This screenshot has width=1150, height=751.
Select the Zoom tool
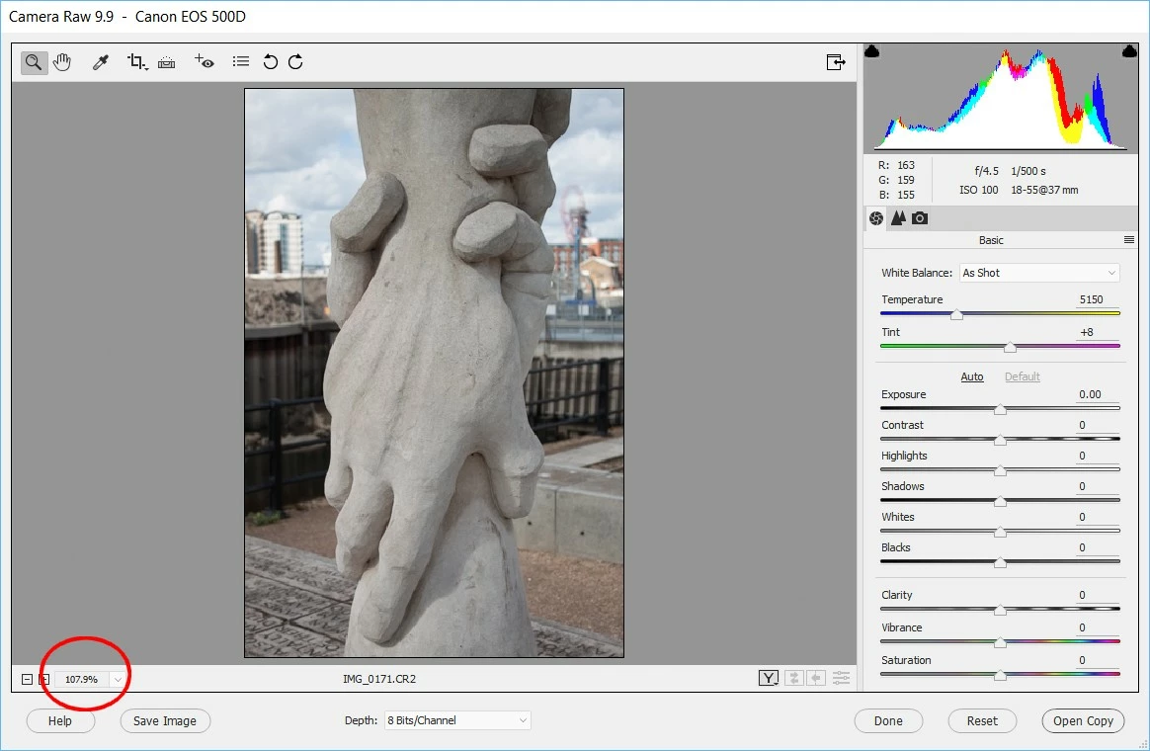(x=33, y=62)
